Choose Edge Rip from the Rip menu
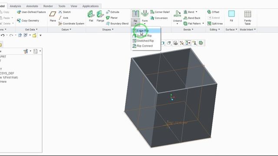This screenshot has height=156, width=278. 146,31
